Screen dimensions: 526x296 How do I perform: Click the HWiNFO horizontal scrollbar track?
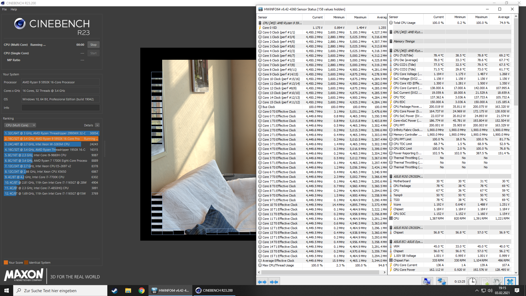pyautogui.click(x=321, y=272)
